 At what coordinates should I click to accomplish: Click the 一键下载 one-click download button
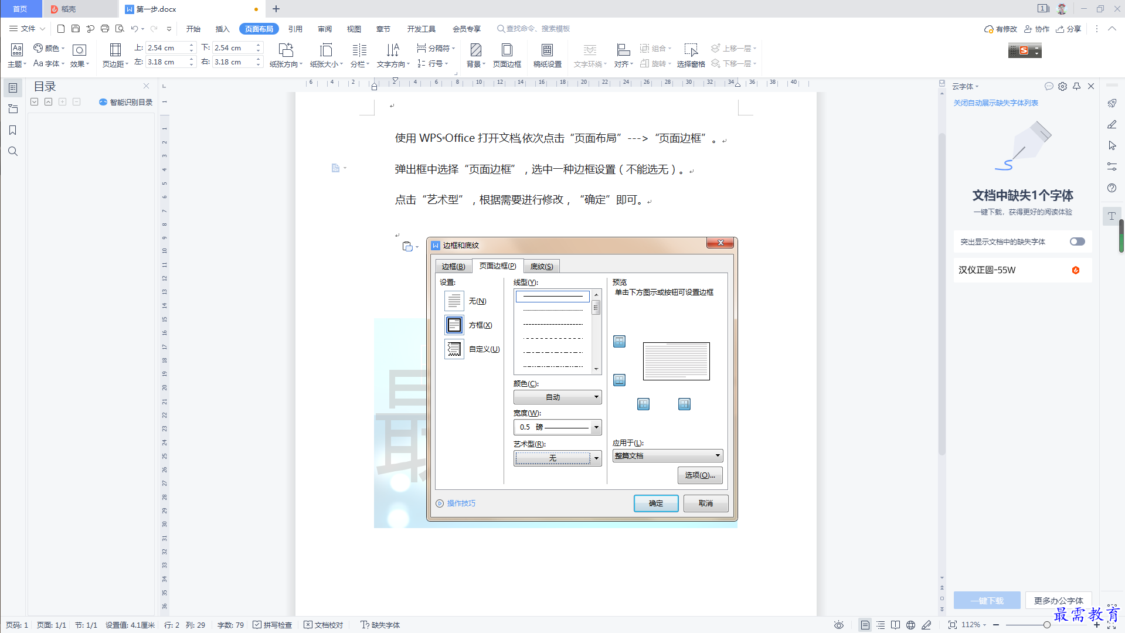pyautogui.click(x=987, y=600)
